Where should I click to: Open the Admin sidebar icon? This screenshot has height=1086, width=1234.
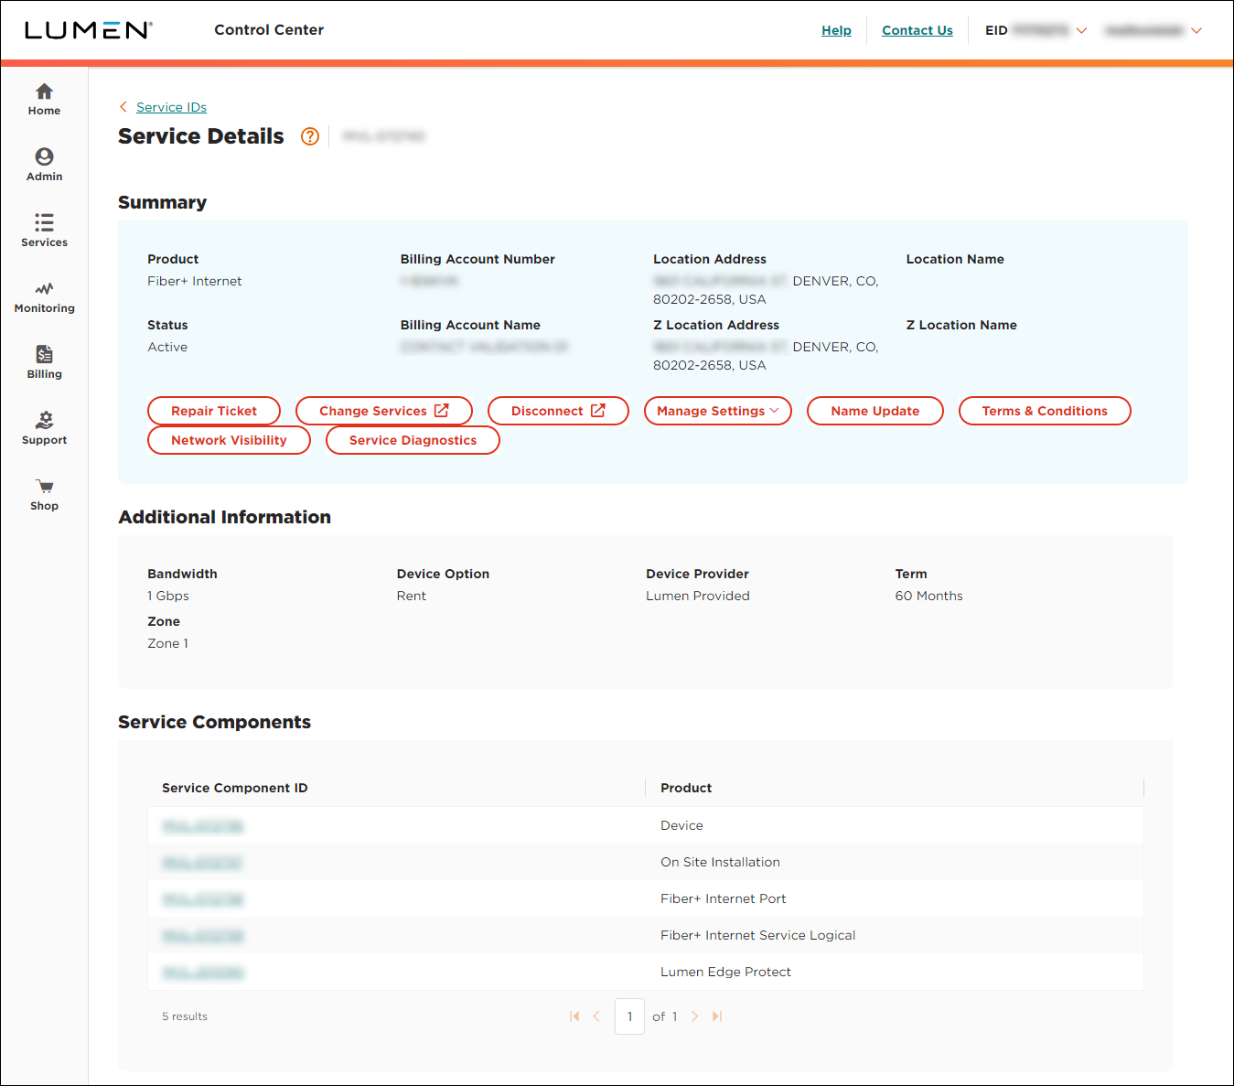(x=44, y=157)
